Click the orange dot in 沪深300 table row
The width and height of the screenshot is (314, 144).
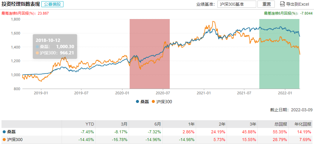tap(4, 139)
